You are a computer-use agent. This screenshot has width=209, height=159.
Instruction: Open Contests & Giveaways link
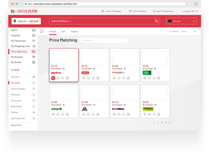tap(111, 11)
